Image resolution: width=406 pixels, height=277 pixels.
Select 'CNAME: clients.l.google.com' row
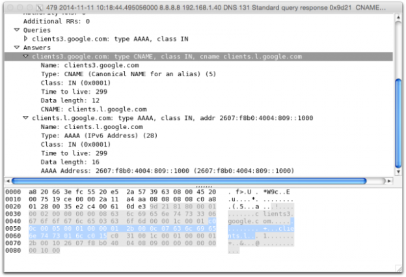pos(94,109)
